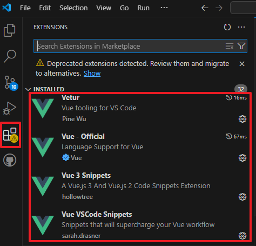Refresh the extensions list
Viewport: 256px width, 246px height.
pyautogui.click(x=227, y=27)
